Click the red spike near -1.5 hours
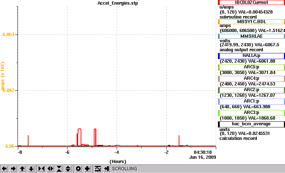The width and height of the screenshot is (285, 173). pos(179,141)
